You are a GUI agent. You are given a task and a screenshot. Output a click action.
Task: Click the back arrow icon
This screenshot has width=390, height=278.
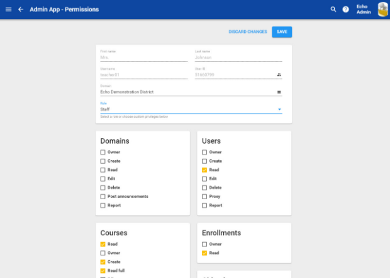(21, 9)
